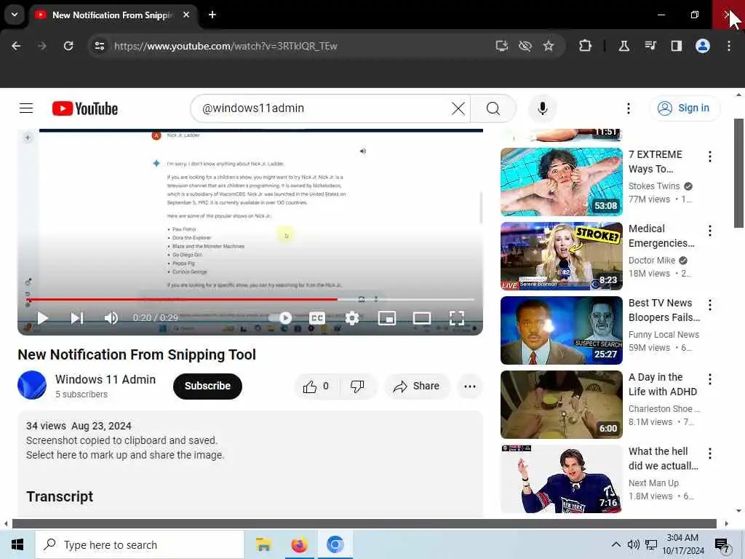Mute the video volume

[111, 318]
